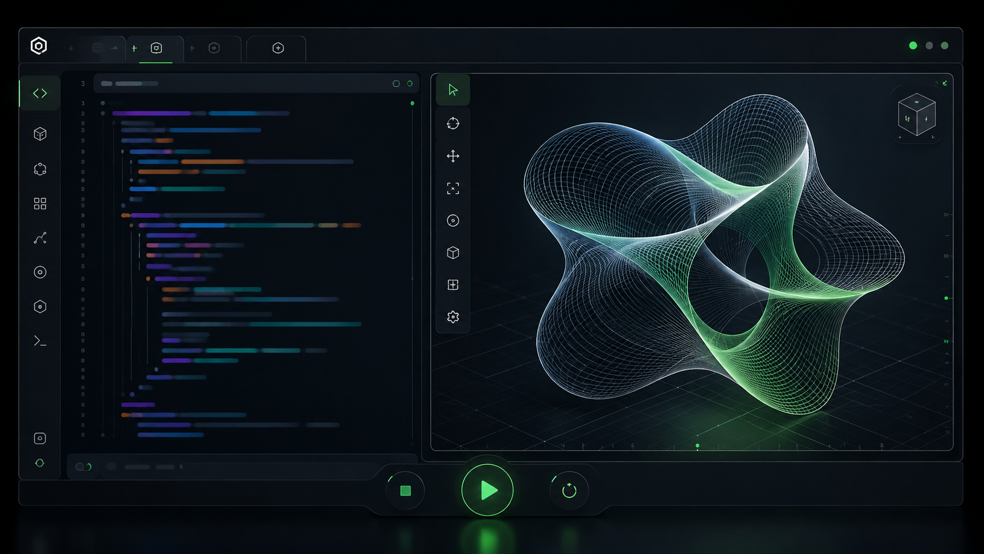
Task: Open the 3D cube objects panel in the sidebar
Action: pos(40,134)
